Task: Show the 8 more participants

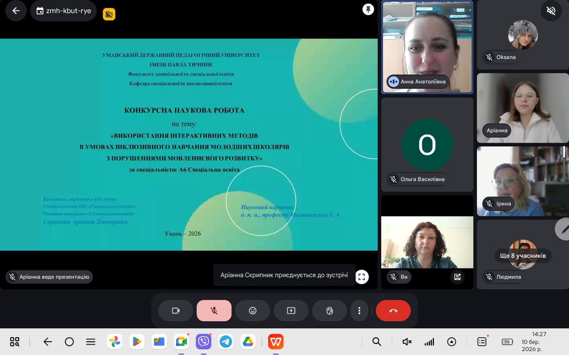Action: click(x=523, y=256)
